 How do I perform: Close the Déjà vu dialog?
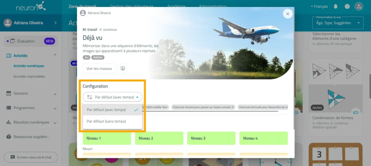point(288,14)
